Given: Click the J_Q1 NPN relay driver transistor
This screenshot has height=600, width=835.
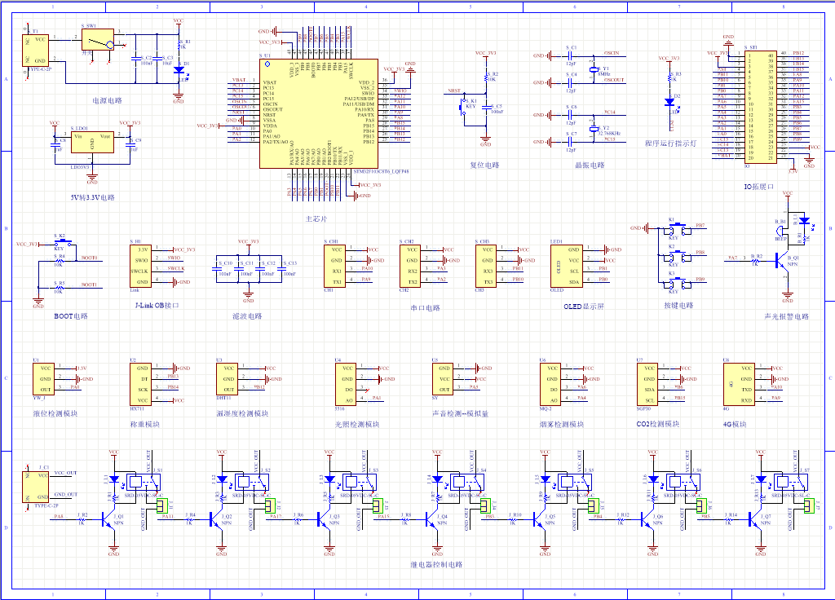Looking at the screenshot, I should coord(108,519).
